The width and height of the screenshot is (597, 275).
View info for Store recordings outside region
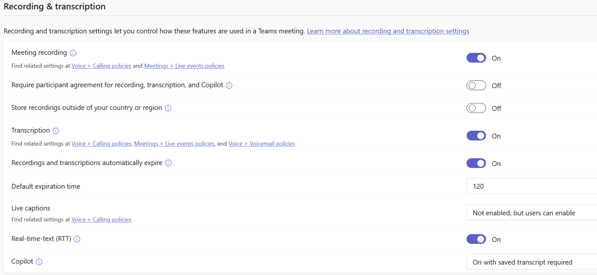pyautogui.click(x=168, y=108)
